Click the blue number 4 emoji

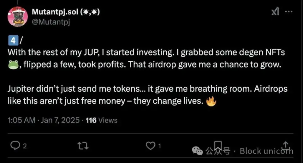click(12, 40)
